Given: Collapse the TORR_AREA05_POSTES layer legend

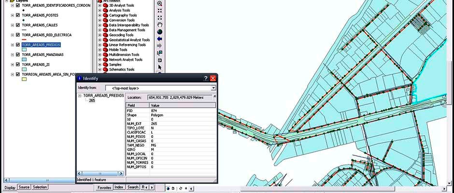Looking at the screenshot, I should point(13,15).
